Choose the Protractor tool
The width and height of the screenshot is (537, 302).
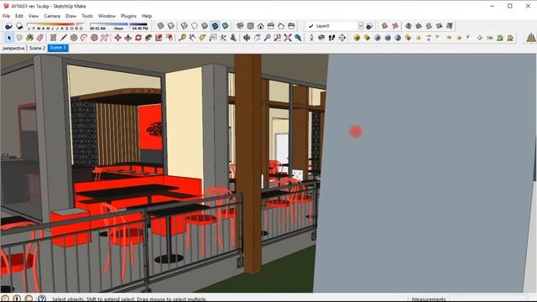click(x=202, y=38)
